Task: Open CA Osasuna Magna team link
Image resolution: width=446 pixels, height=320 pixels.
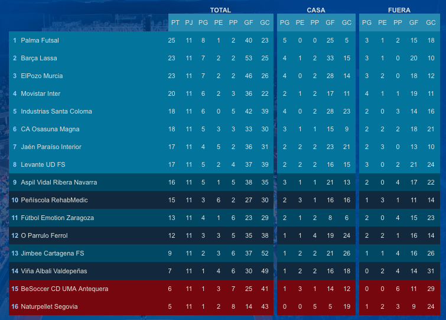Action: click(50, 129)
